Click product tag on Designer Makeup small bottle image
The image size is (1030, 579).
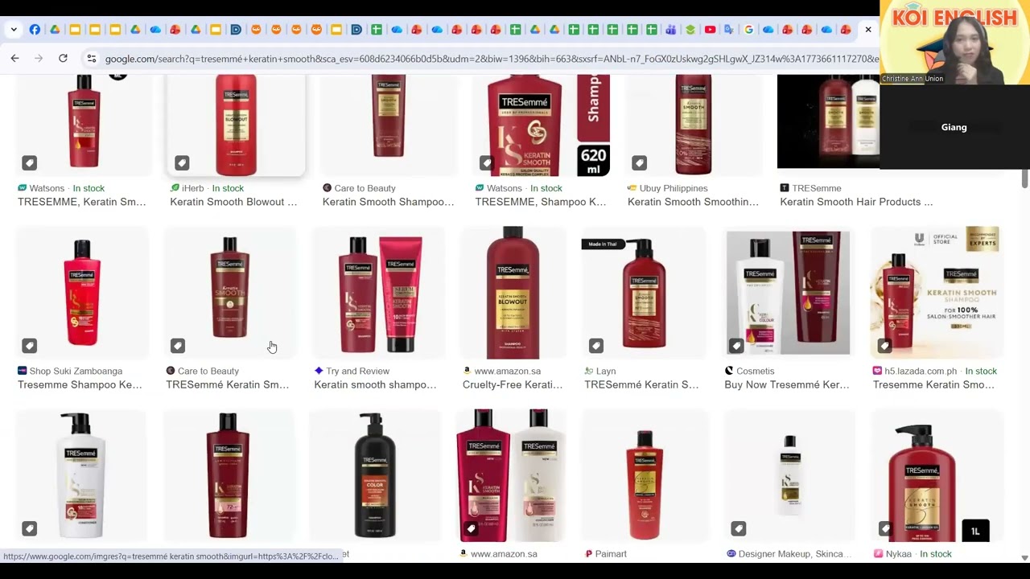point(738,528)
